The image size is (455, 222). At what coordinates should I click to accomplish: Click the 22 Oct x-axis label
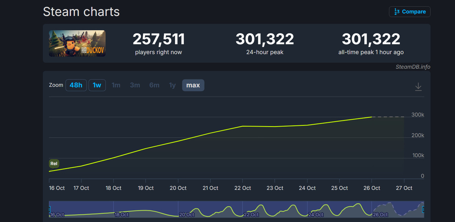(243, 188)
